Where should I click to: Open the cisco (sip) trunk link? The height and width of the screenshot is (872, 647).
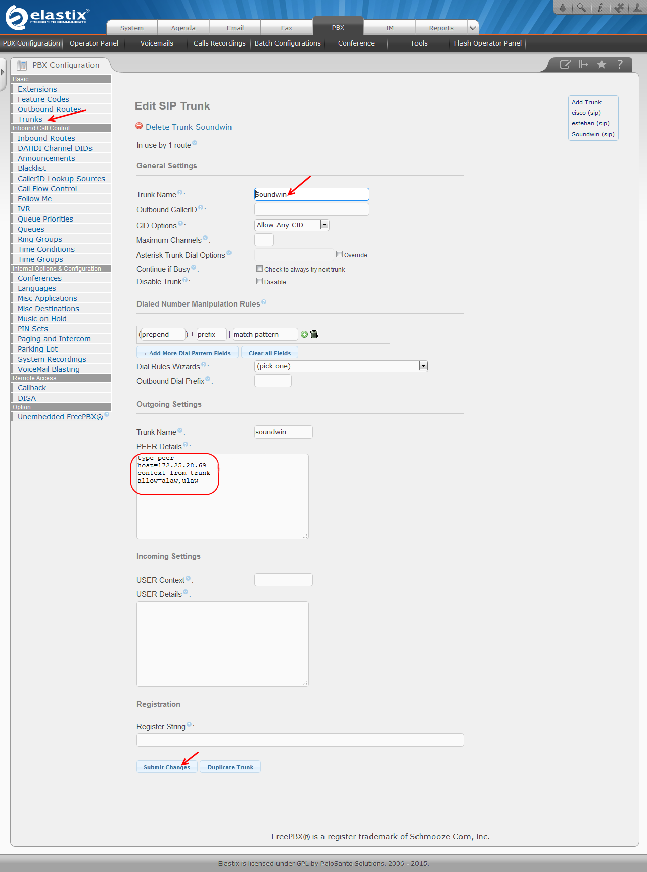(x=586, y=113)
